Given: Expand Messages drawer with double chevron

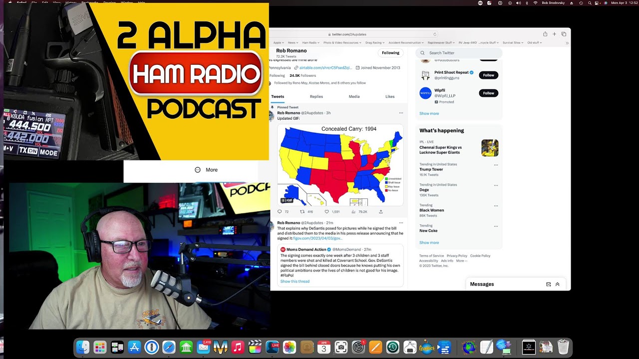Looking at the screenshot, I should pos(558,284).
